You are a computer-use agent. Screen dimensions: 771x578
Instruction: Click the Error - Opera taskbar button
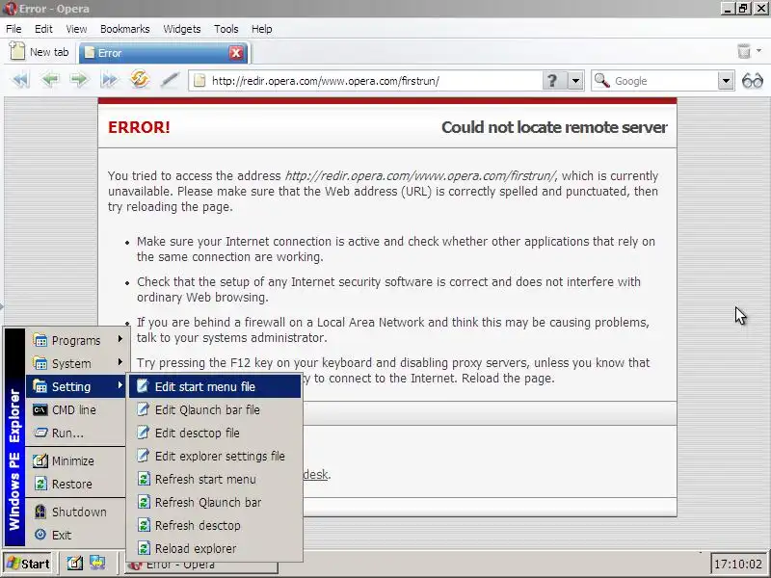point(200,567)
